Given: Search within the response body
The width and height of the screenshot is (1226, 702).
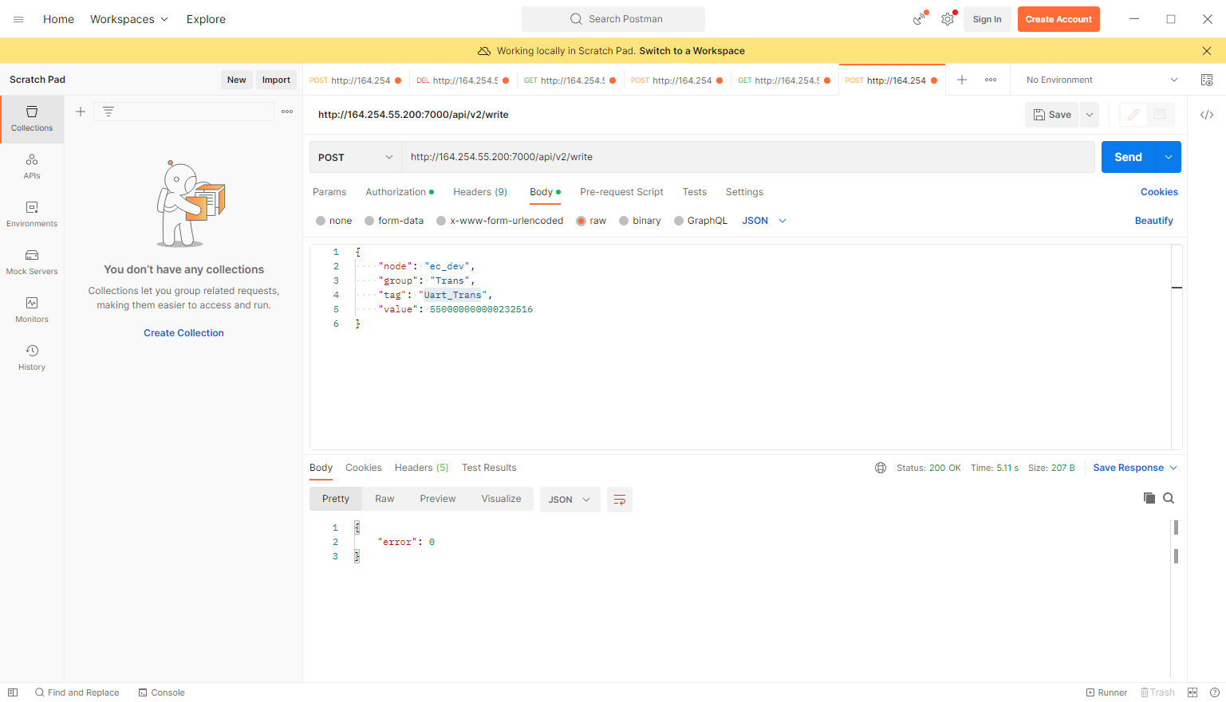Looking at the screenshot, I should coord(1169,498).
